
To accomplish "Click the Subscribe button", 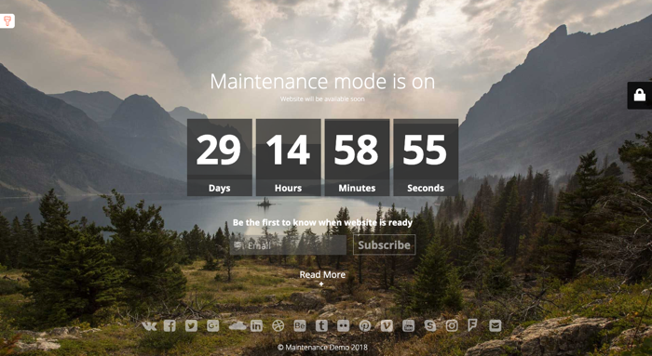I will pyautogui.click(x=384, y=244).
